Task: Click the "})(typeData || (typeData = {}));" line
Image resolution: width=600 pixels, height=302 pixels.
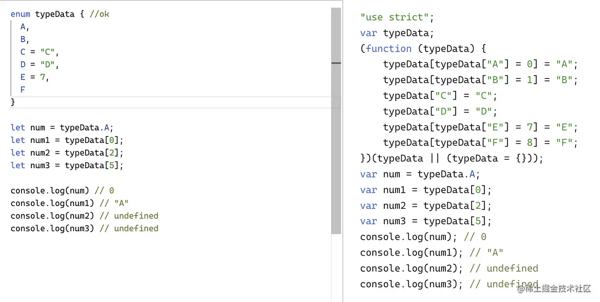Action: point(451,159)
